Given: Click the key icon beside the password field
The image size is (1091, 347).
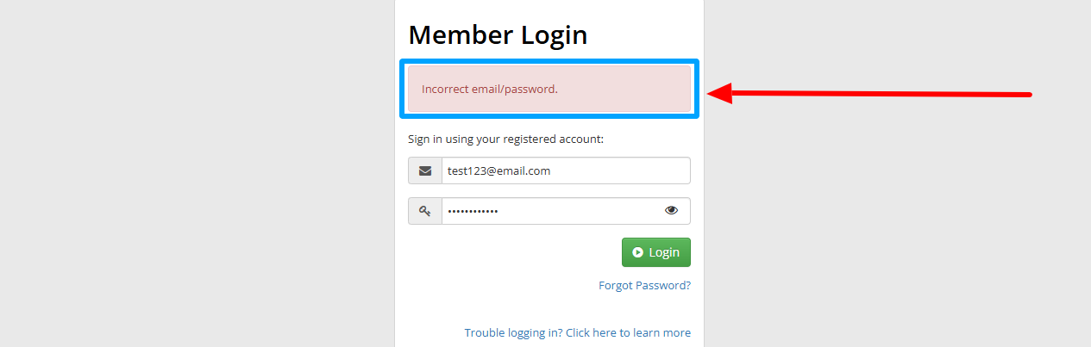Looking at the screenshot, I should coord(425,211).
